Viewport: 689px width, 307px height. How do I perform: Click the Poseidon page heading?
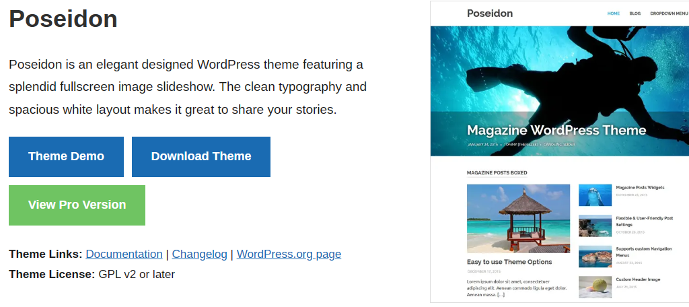pyautogui.click(x=63, y=19)
